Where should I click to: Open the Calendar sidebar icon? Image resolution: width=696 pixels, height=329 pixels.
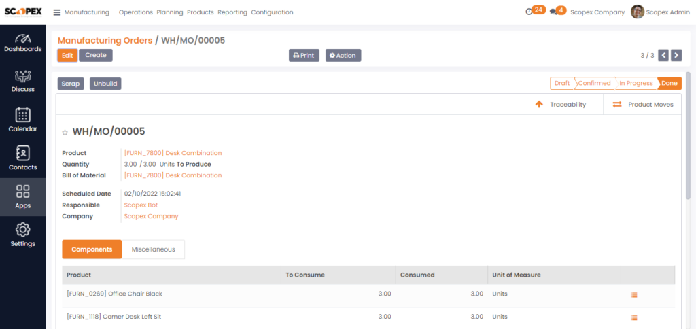pos(22,120)
